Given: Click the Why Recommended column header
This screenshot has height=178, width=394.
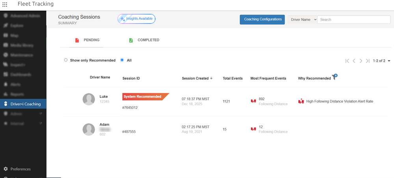Looking at the screenshot, I should click(x=314, y=78).
